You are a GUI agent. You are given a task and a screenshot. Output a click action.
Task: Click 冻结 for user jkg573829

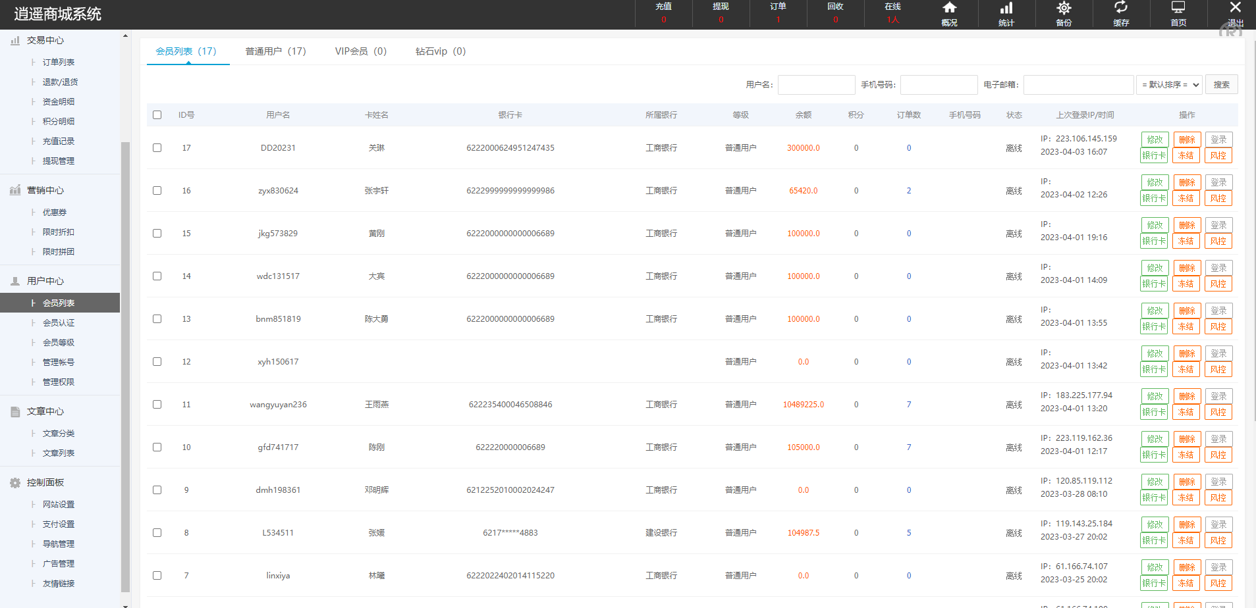click(x=1186, y=241)
